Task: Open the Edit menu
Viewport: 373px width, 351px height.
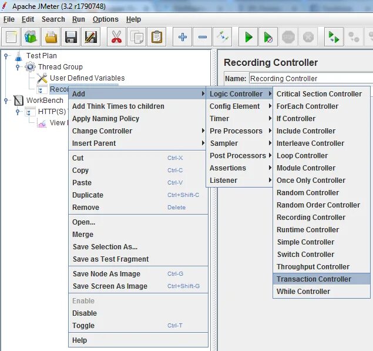Action: (x=28, y=19)
